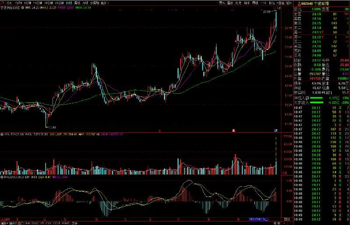
Task: Click the 总量 value 251787
Action: (x=315, y=74)
